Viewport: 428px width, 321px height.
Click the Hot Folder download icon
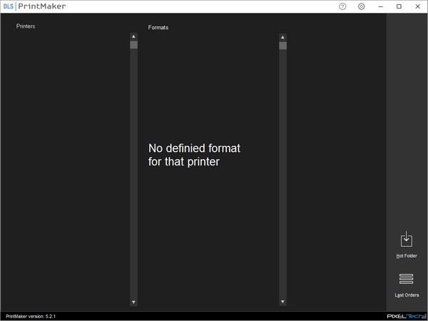tap(406, 239)
